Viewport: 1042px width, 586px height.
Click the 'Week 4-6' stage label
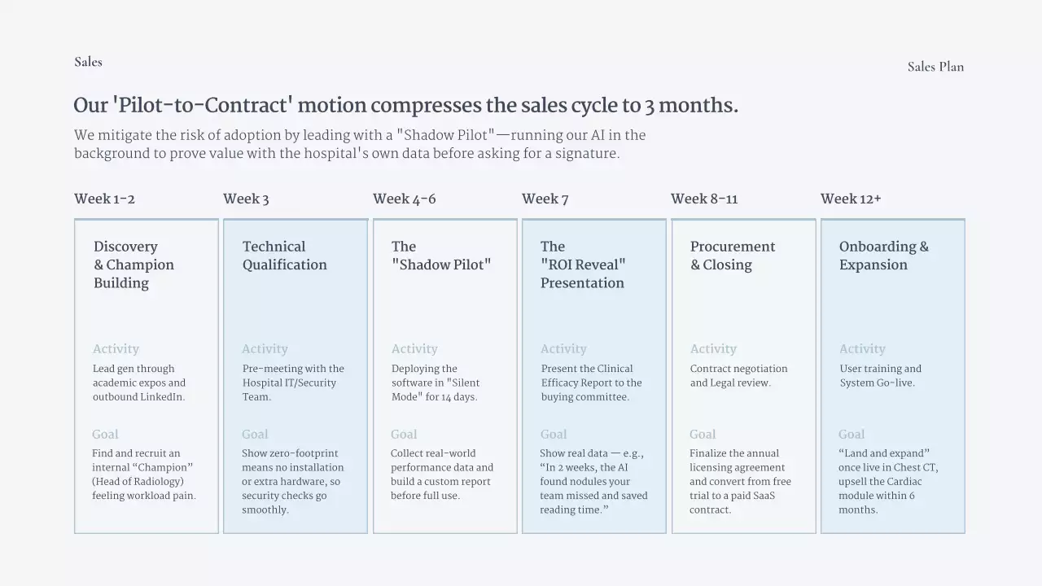[404, 199]
